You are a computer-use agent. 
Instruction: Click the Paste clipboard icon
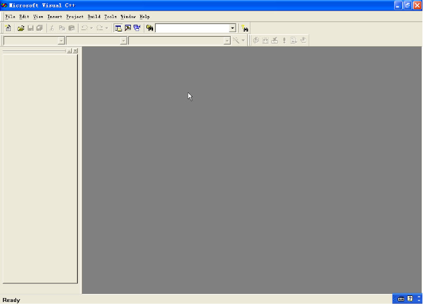tap(71, 28)
